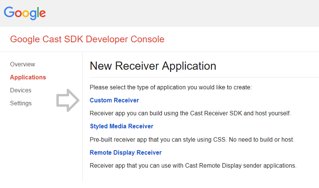Select Applications in the sidebar
319x188 pixels.
(28, 77)
